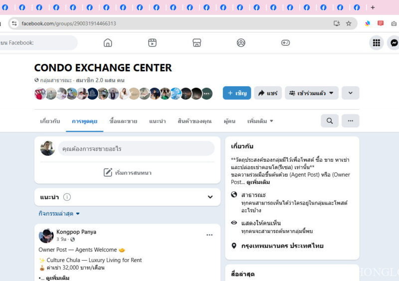
Task: Click ดูเพิ่มเติม in the เกี่ยวกับ panel
Action: (x=258, y=182)
